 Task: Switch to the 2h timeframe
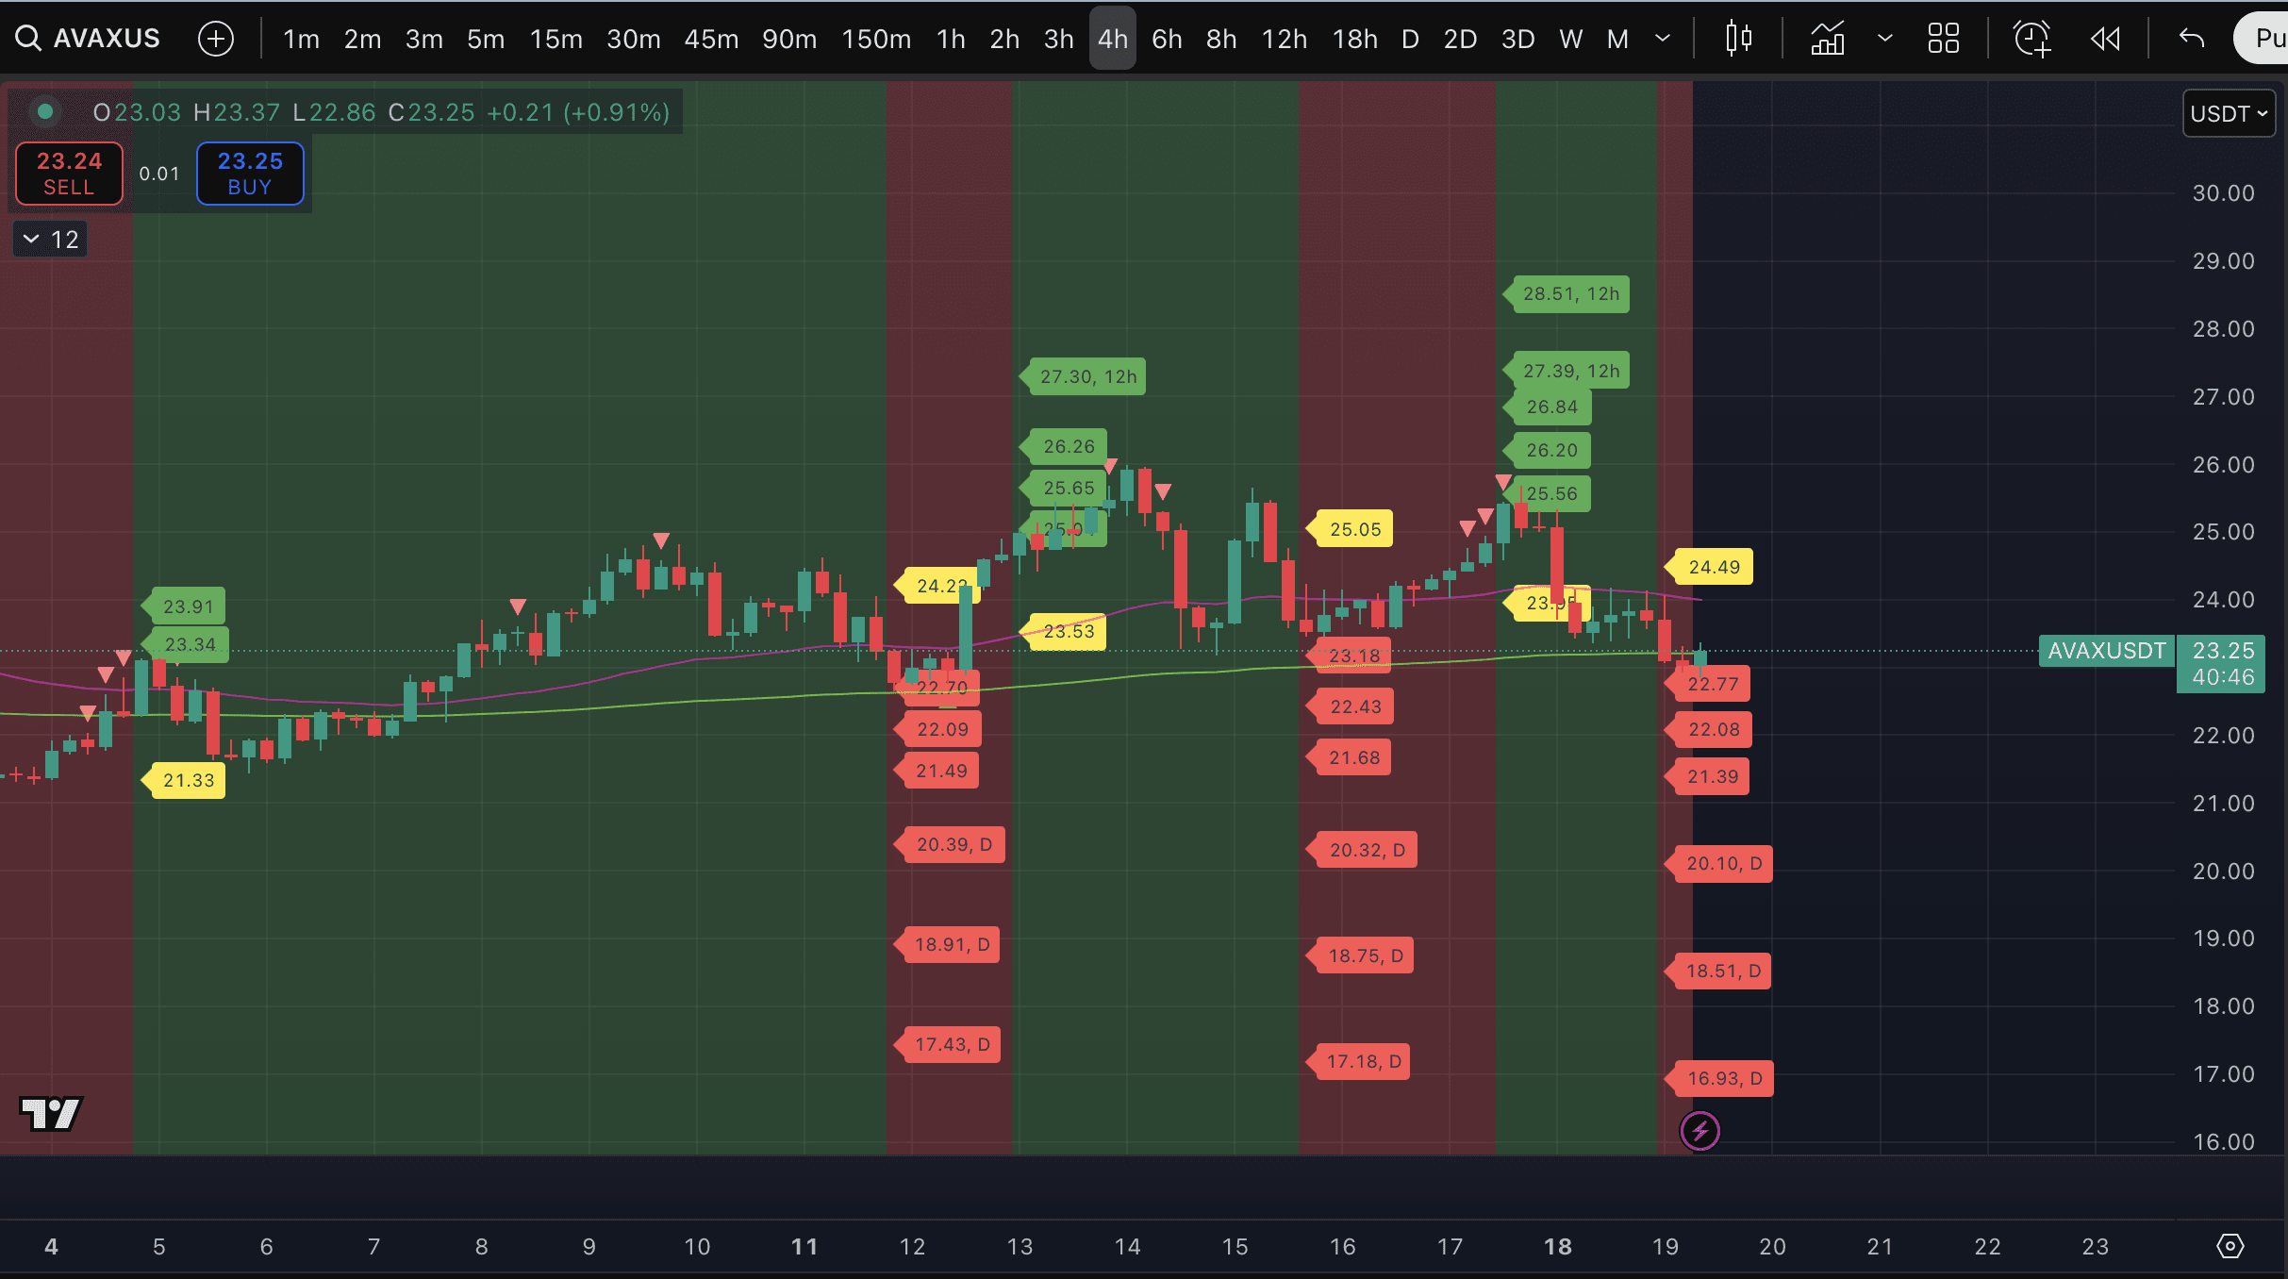click(x=1004, y=39)
